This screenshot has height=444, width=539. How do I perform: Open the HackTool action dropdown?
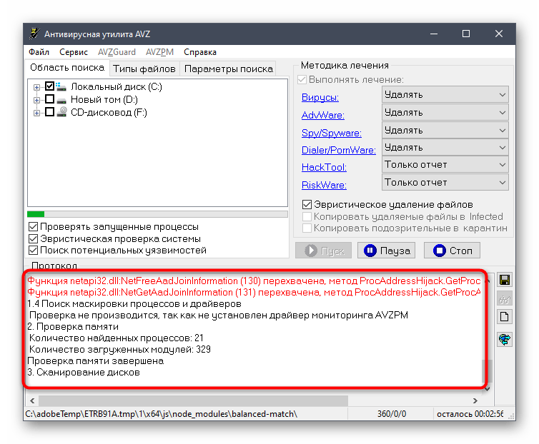pos(445,164)
